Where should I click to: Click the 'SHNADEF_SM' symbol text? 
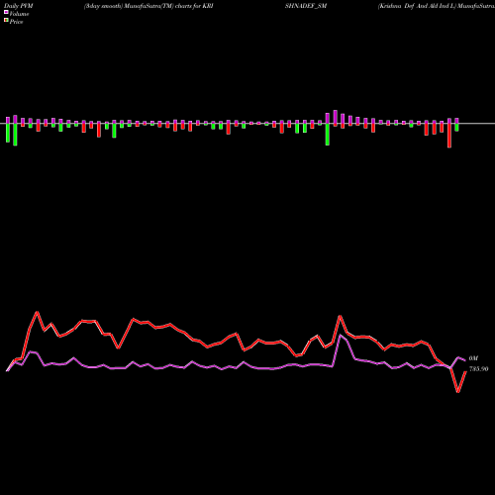(x=306, y=6)
